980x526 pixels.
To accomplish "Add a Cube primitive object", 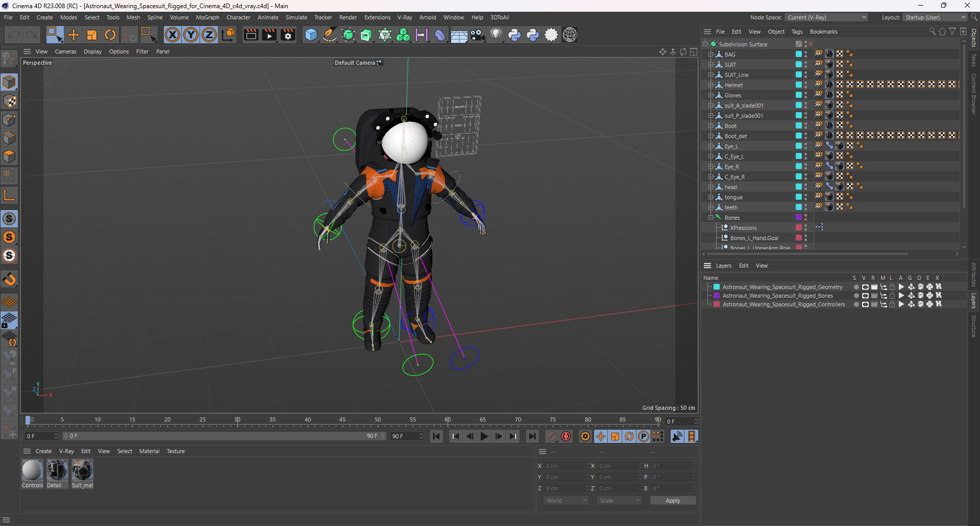I will [311, 35].
